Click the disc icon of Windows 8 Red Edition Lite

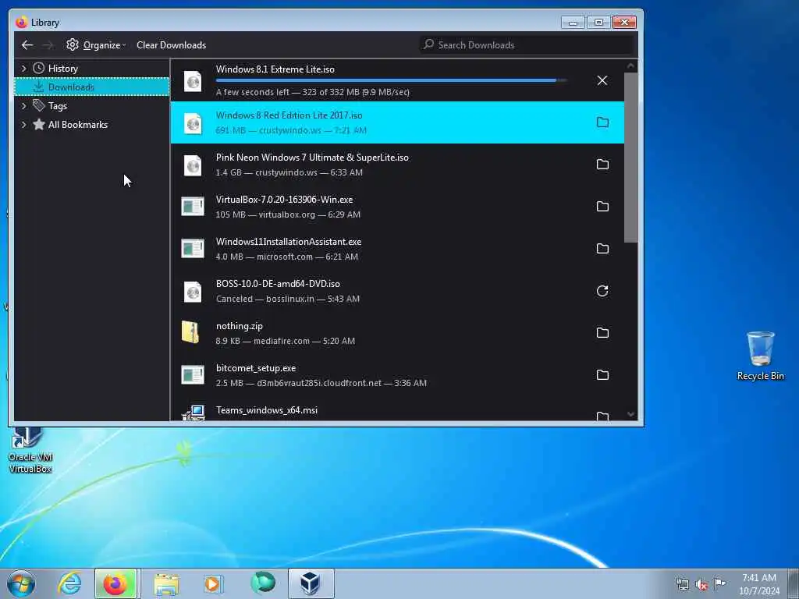point(193,123)
